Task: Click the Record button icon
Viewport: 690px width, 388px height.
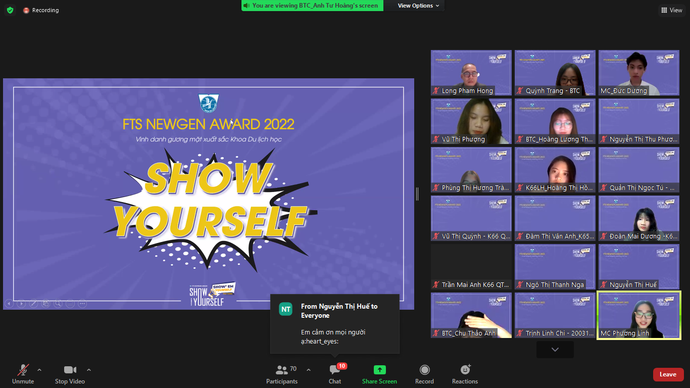Action: click(424, 370)
